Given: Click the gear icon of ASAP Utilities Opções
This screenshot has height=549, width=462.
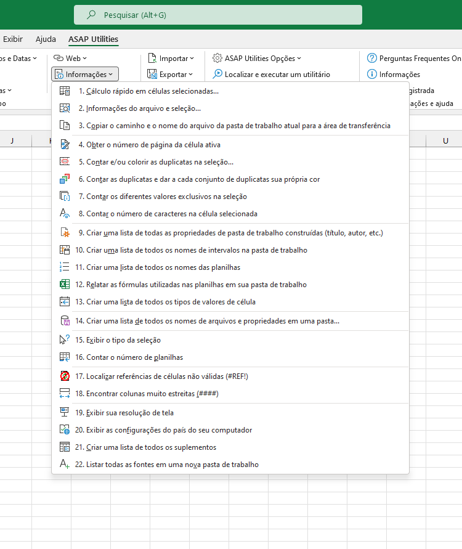Looking at the screenshot, I should (217, 58).
